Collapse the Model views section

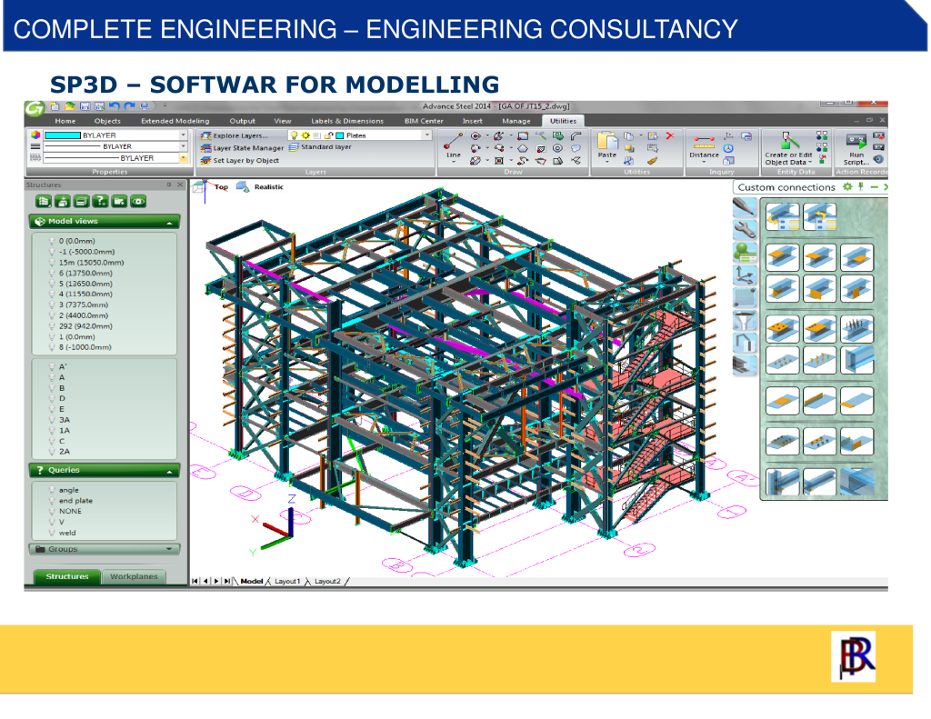click(170, 222)
